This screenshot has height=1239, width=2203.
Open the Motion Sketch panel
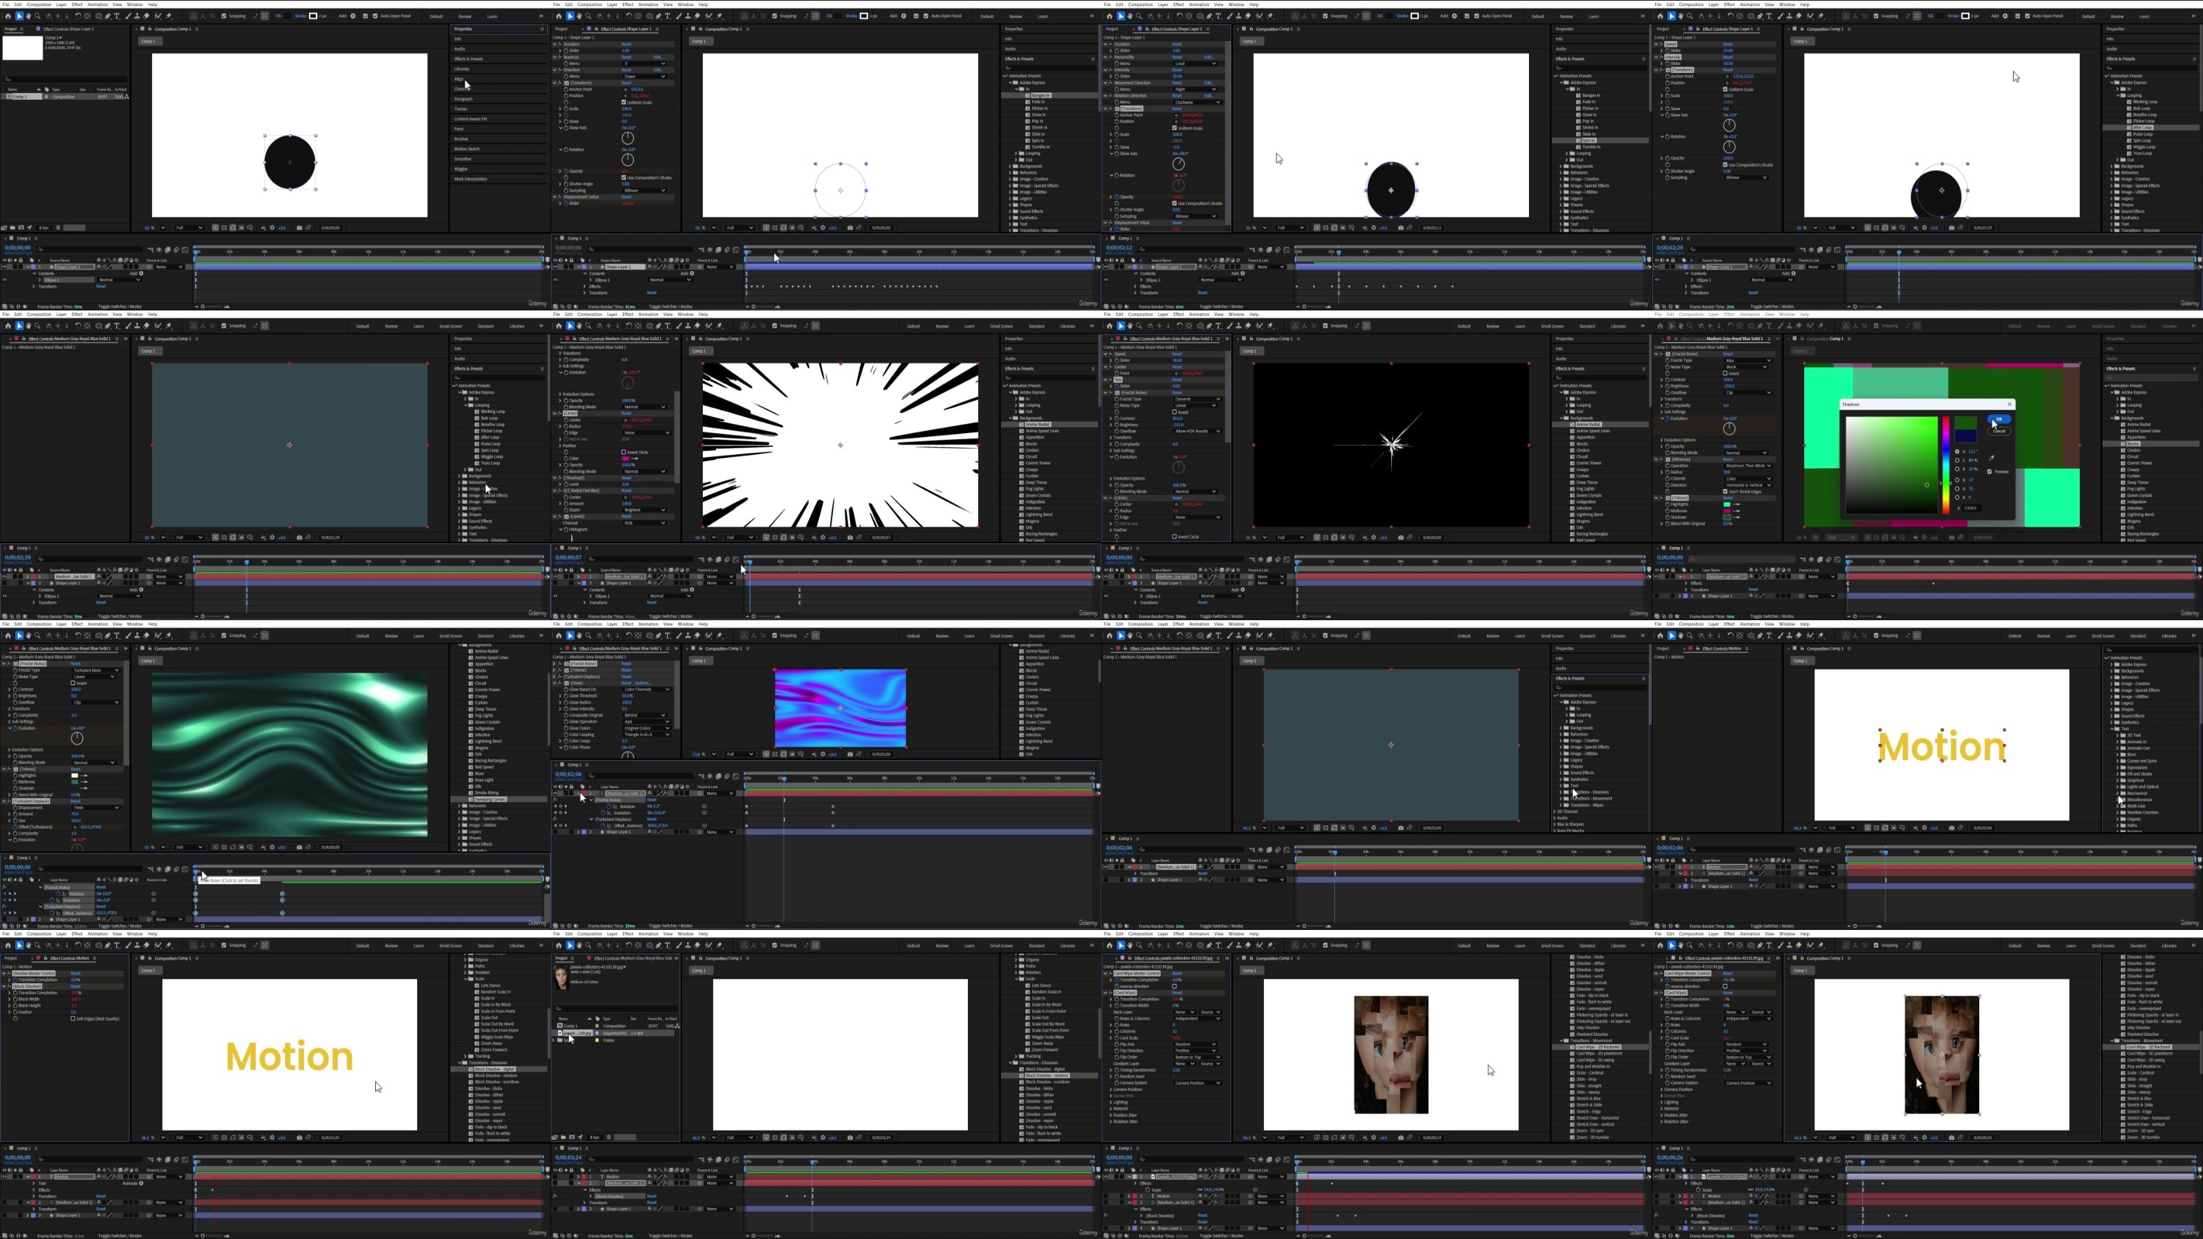click(467, 149)
